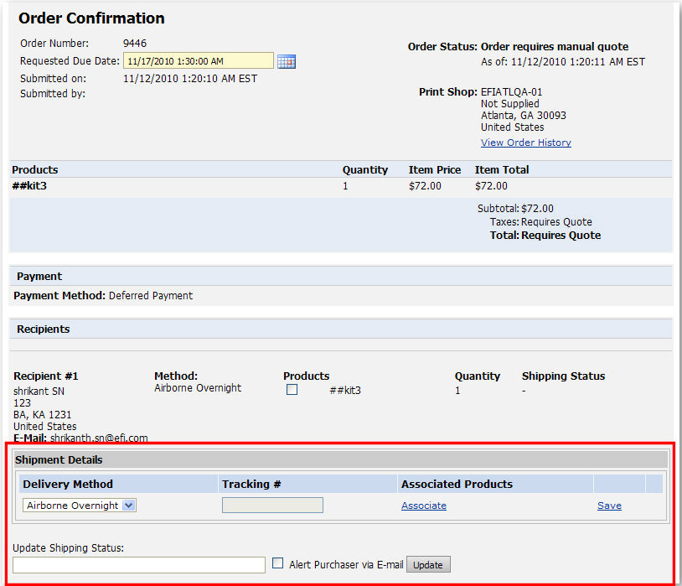Click the Item Price column header
The height and width of the screenshot is (586, 682).
pyautogui.click(x=434, y=169)
